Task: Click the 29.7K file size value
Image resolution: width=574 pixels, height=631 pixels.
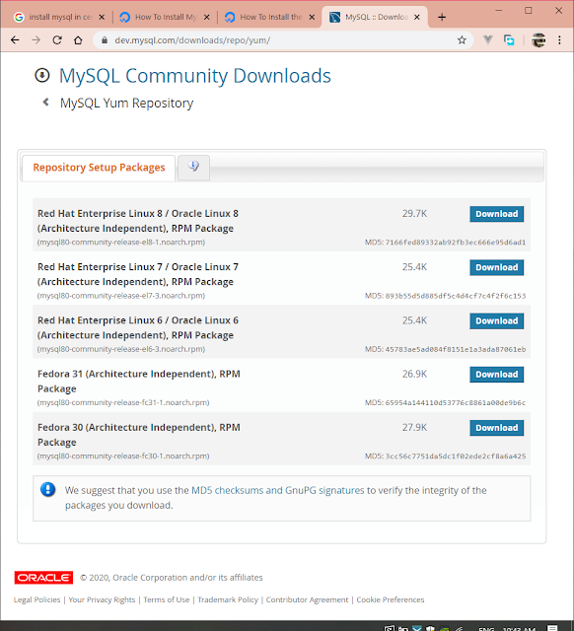Action: (414, 213)
